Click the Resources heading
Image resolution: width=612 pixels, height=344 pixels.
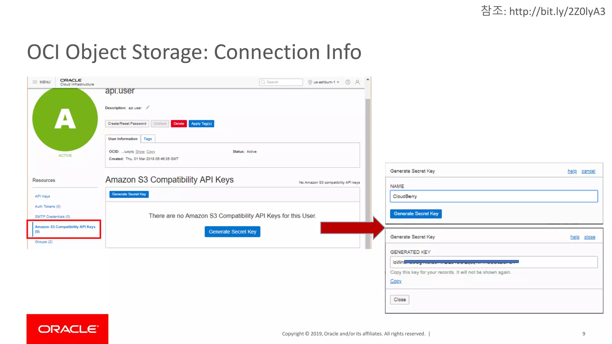click(x=44, y=180)
